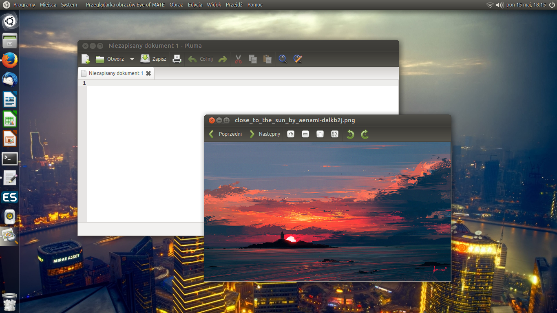The width and height of the screenshot is (557, 313).
Task: Click the volume speaker indicator
Action: [x=500, y=5]
